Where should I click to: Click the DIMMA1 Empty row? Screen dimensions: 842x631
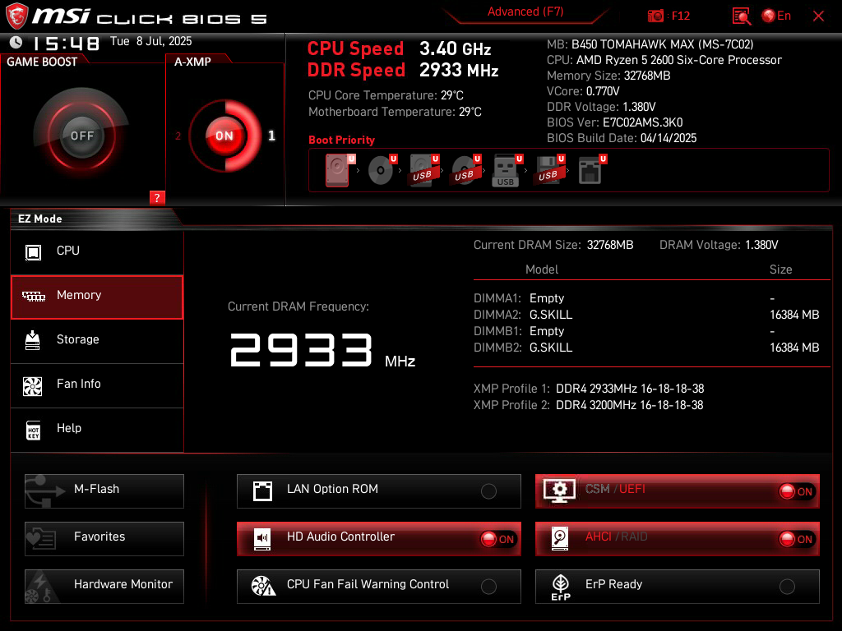[x=646, y=298]
